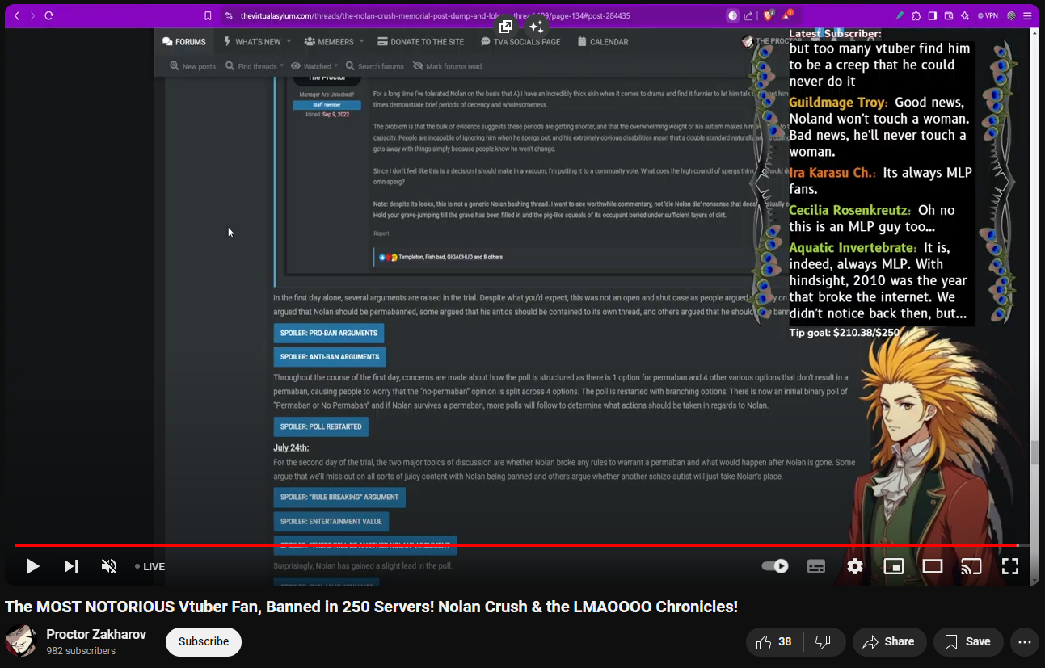1045x668 pixels.
Task: Click the address bar URL
Action: click(x=435, y=15)
